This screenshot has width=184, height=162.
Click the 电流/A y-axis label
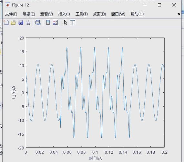click(x=14, y=92)
